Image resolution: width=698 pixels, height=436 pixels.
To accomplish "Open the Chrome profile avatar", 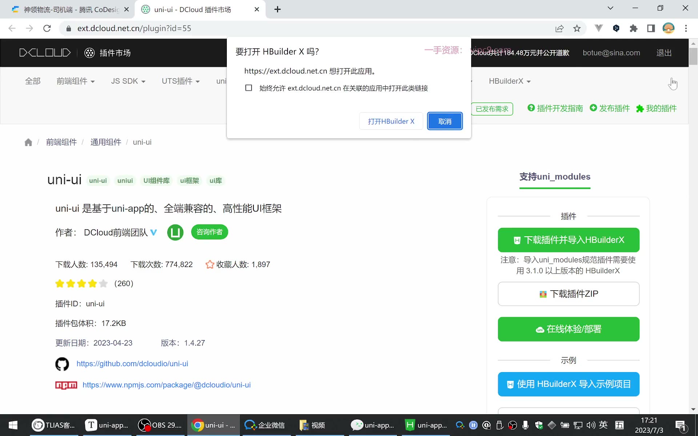I will point(669,28).
